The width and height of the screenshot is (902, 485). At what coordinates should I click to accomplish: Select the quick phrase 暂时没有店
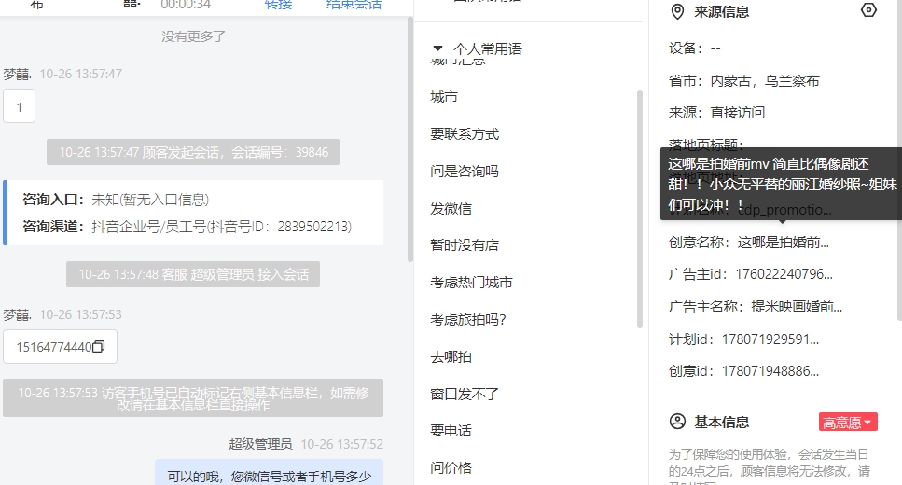point(465,245)
